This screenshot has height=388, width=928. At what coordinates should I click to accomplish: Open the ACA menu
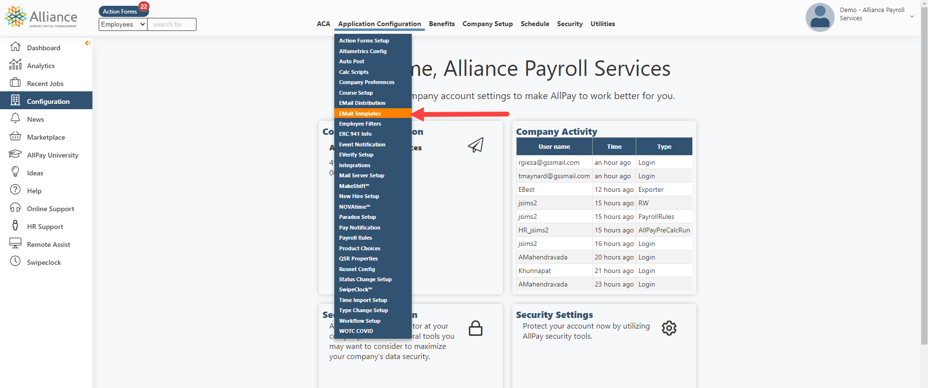pyautogui.click(x=323, y=24)
